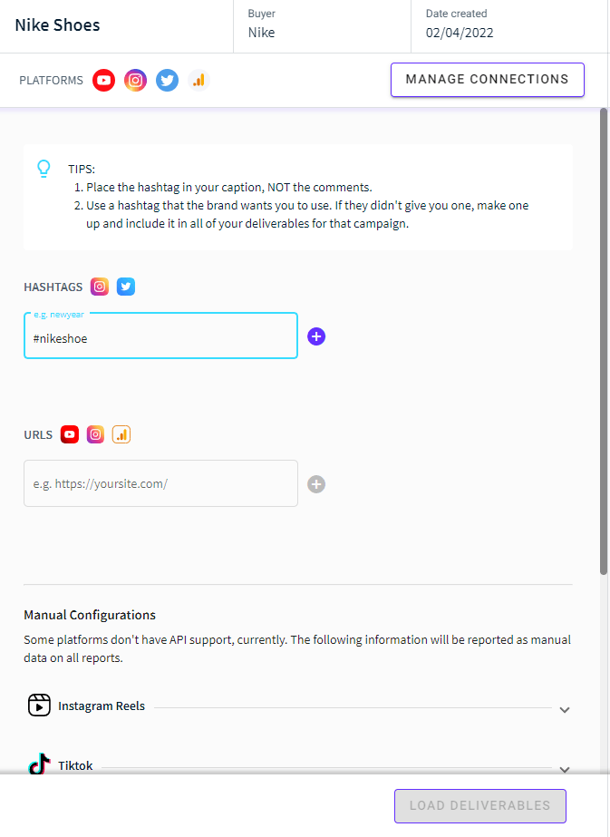Expand the Instagram Reels section chevron
This screenshot has height=837, width=610.
(565, 709)
